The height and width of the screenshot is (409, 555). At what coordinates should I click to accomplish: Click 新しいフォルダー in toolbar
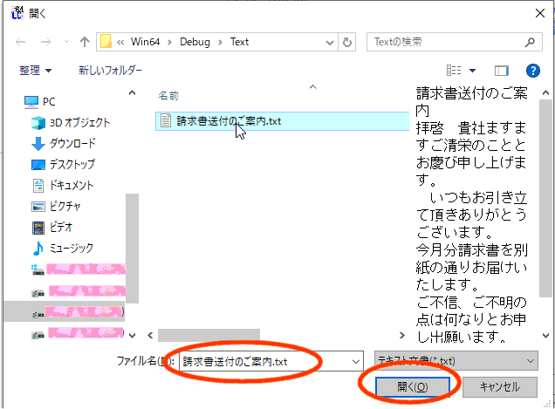pos(110,71)
